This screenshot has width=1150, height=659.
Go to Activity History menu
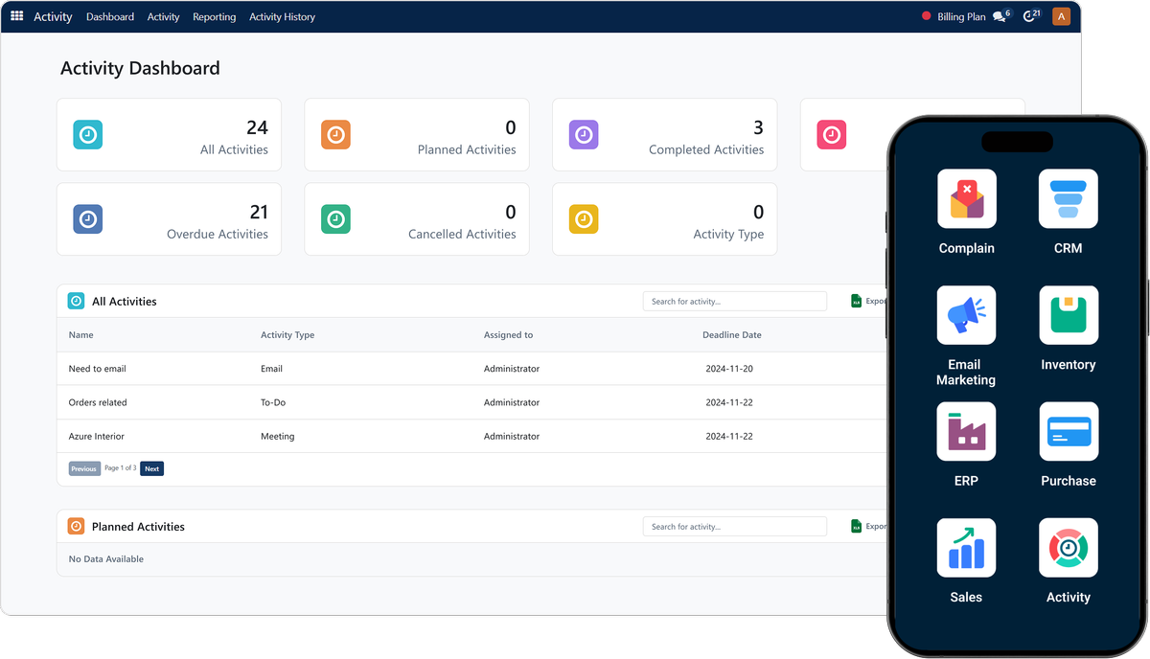tap(282, 17)
